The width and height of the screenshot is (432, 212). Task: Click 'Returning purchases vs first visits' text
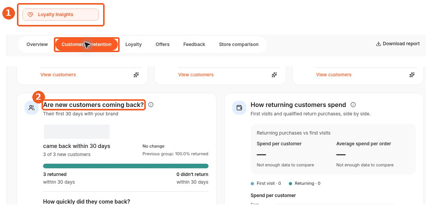click(294, 133)
